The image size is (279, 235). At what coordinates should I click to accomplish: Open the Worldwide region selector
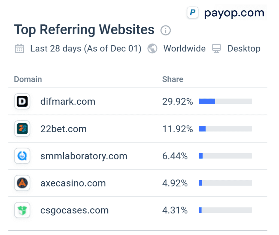(184, 48)
